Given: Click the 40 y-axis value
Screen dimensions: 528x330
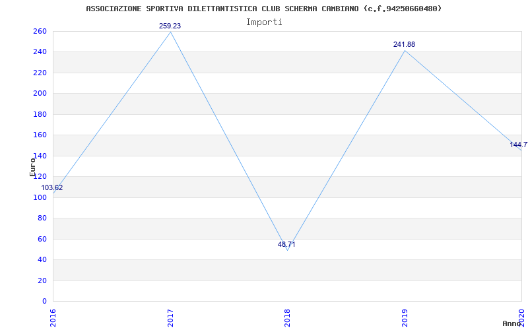Looking at the screenshot, I should (42, 260).
